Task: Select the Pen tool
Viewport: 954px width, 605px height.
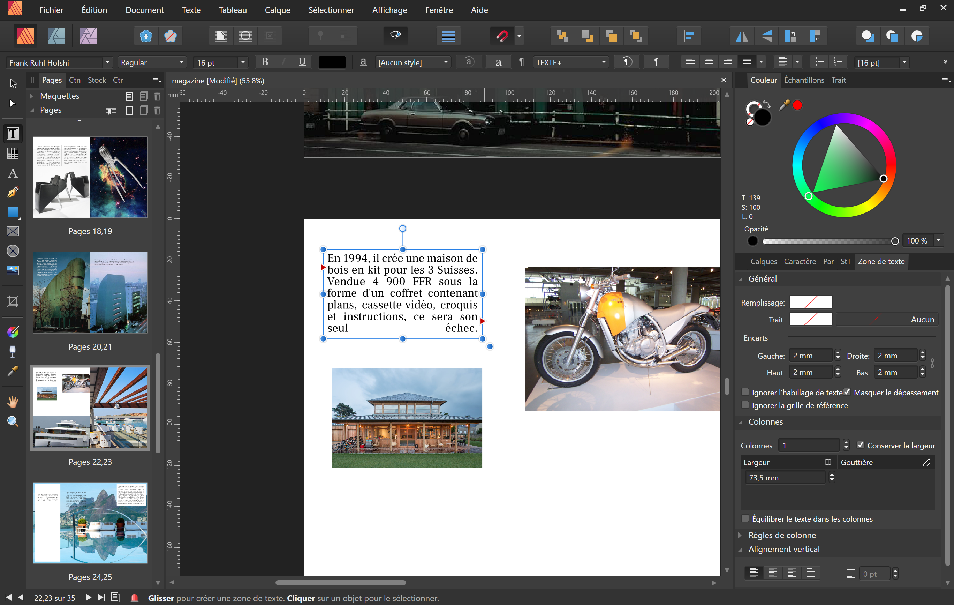Action: coord(13,193)
